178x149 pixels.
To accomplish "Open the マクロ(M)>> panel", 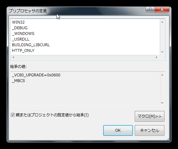I will point(150,116).
